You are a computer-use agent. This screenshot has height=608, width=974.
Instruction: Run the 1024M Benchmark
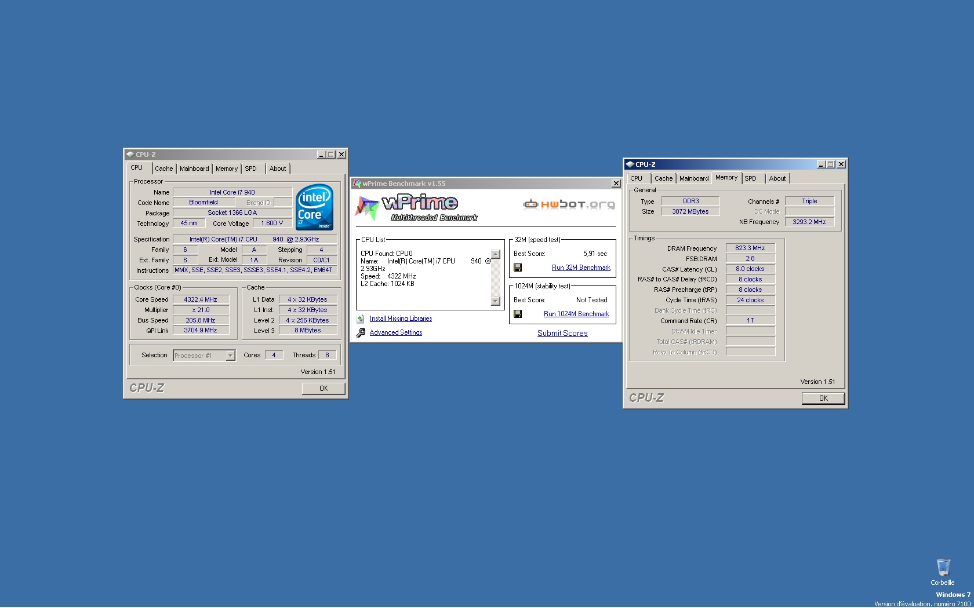576,314
